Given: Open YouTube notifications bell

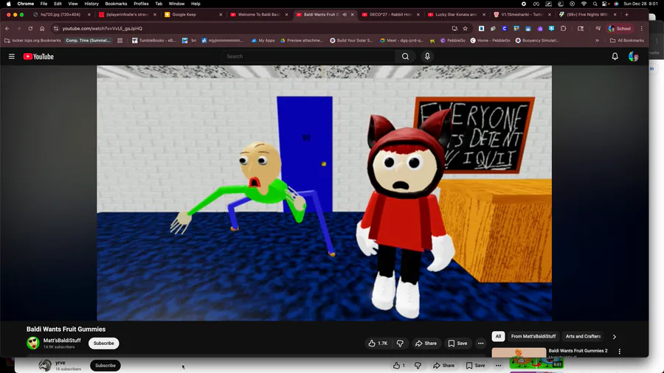Looking at the screenshot, I should 615,56.
